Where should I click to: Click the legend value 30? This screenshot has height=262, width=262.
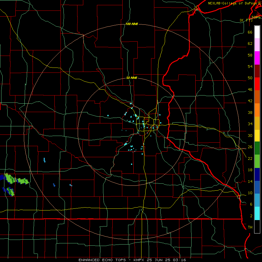250,135
